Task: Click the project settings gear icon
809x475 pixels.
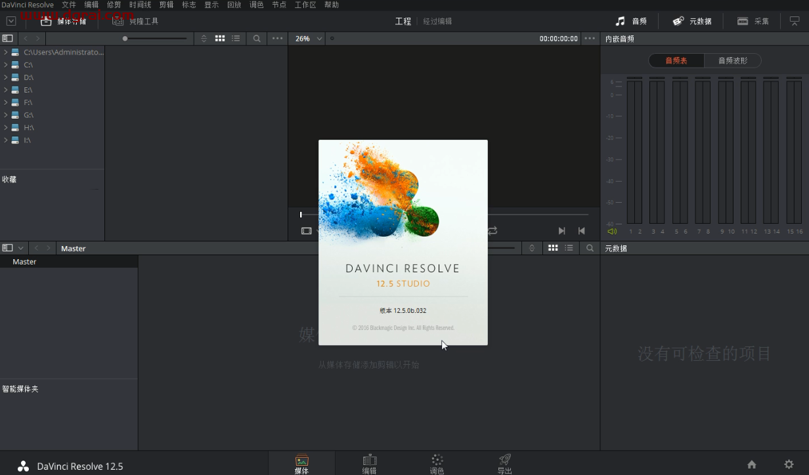Action: (x=789, y=465)
